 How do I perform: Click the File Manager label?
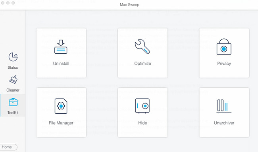click(61, 123)
